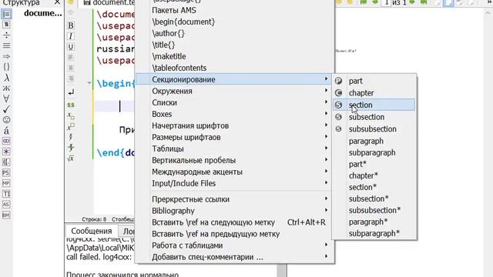This screenshot has height=277, width=493.
Task: Open the relation symbols (≡) panel
Action: point(6,46)
